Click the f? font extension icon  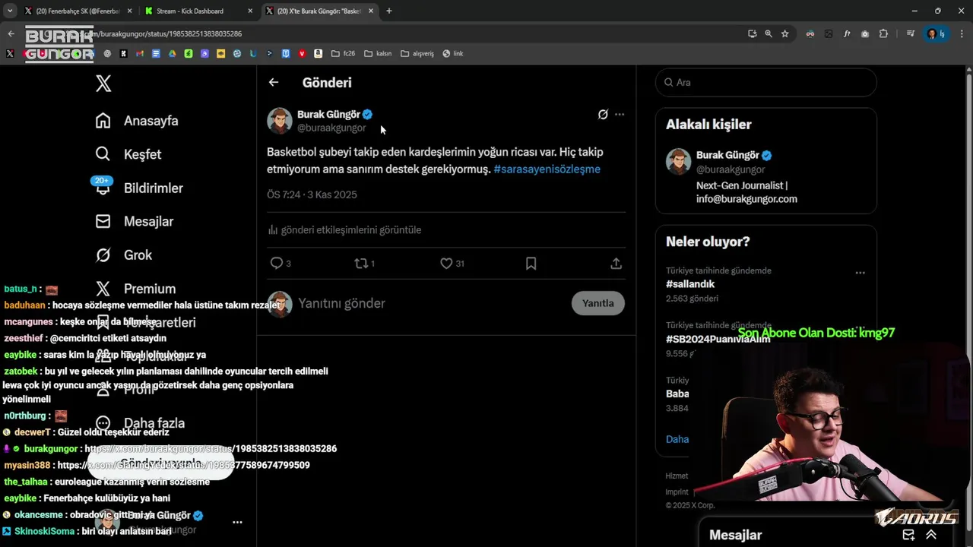[x=847, y=33]
